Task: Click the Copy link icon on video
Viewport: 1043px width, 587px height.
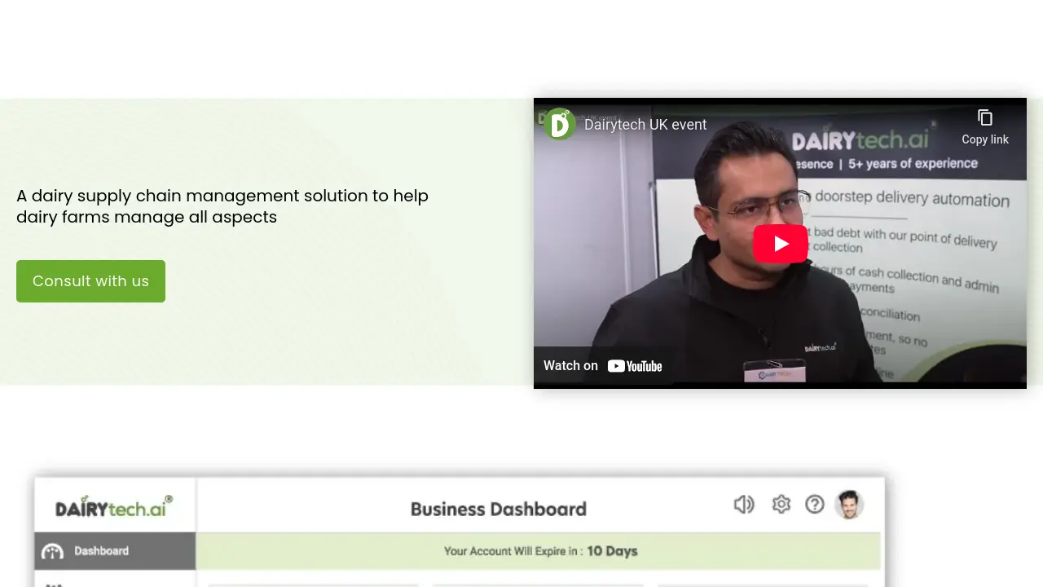Action: pyautogui.click(x=984, y=126)
